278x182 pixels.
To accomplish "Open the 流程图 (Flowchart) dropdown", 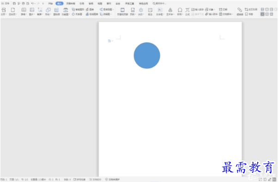I will click(x=106, y=14).
